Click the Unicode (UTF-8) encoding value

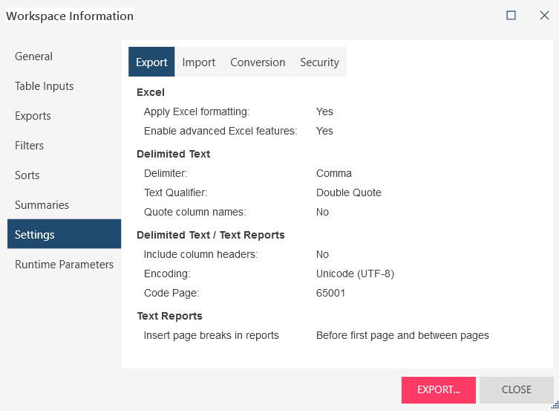click(x=355, y=274)
